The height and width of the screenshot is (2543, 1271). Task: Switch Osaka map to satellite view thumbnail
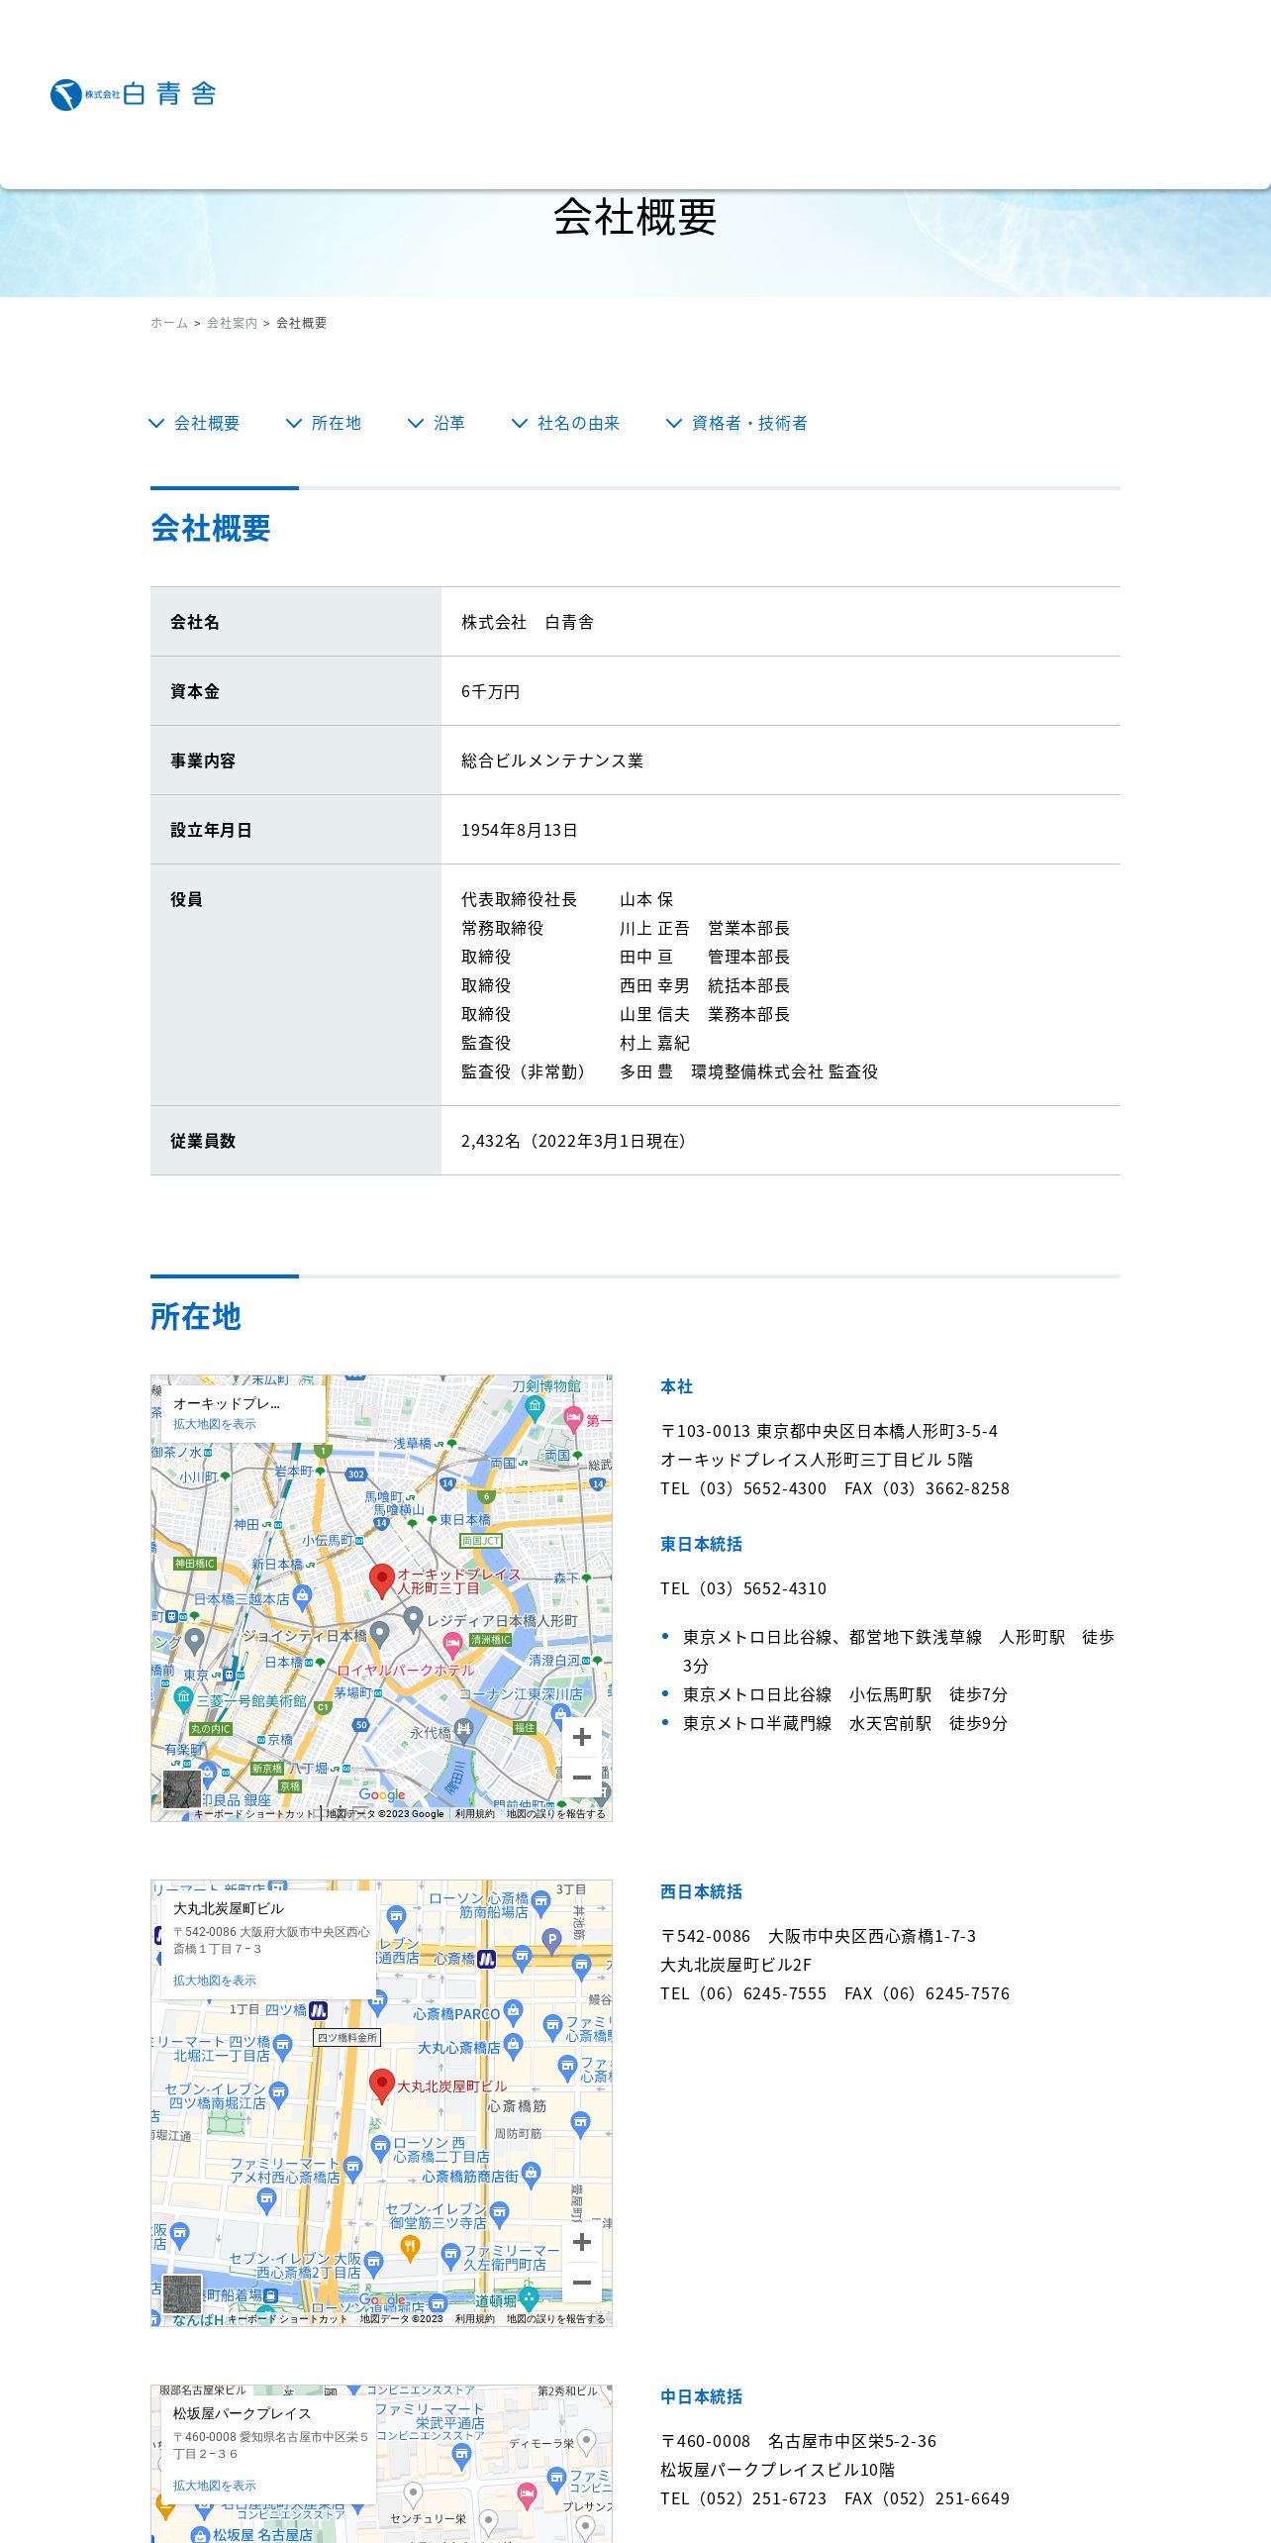182,2294
